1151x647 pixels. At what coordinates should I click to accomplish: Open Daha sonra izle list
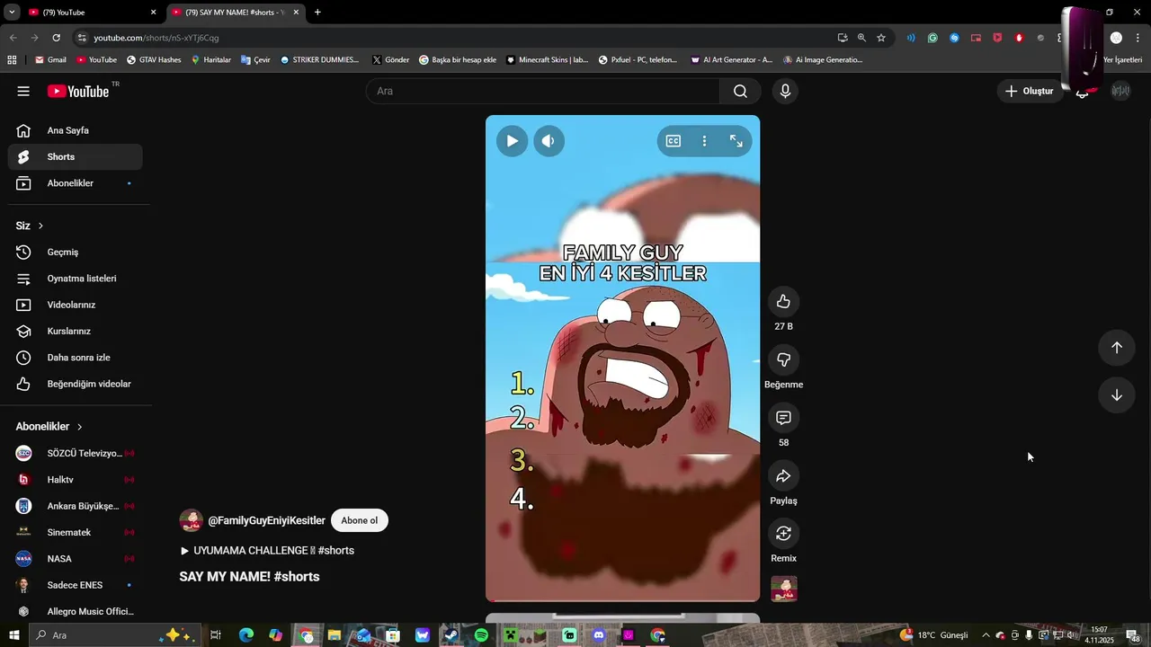76,358
